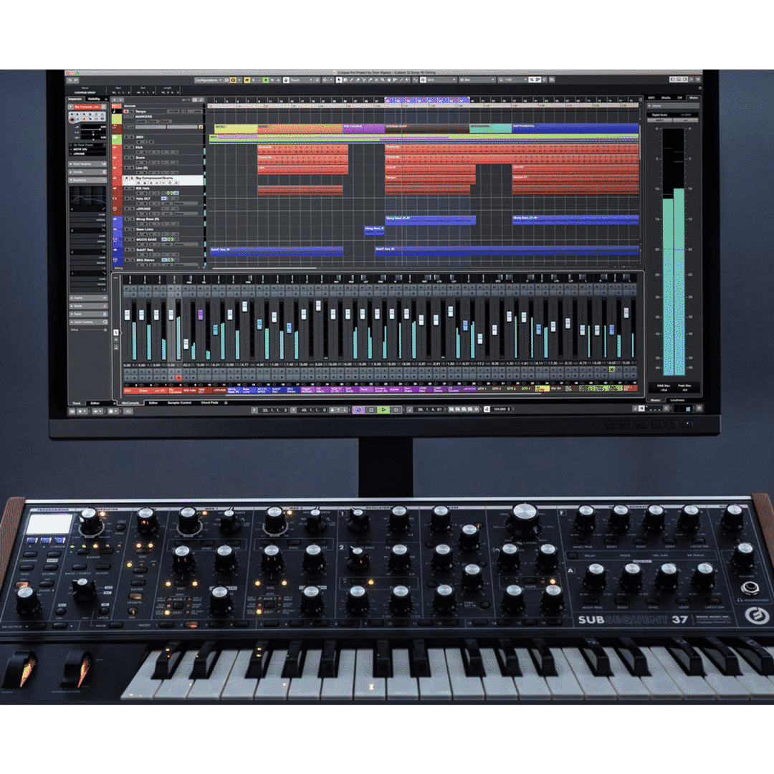Image resolution: width=774 pixels, height=774 pixels.
Task: Expand the Equalizers section in Inspector
Action: coord(88,180)
